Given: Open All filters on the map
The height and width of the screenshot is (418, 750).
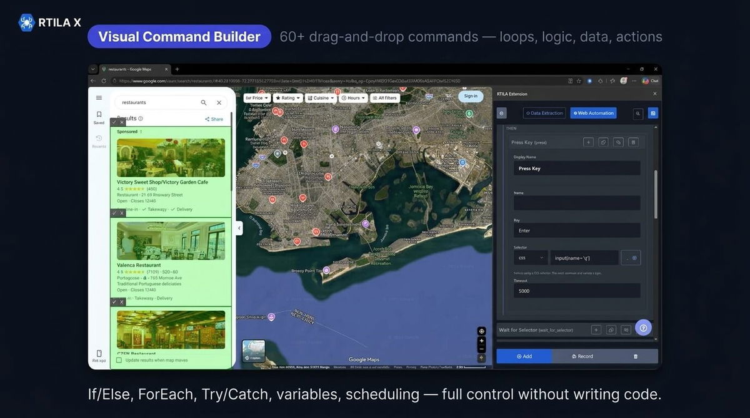Looking at the screenshot, I should tap(385, 98).
